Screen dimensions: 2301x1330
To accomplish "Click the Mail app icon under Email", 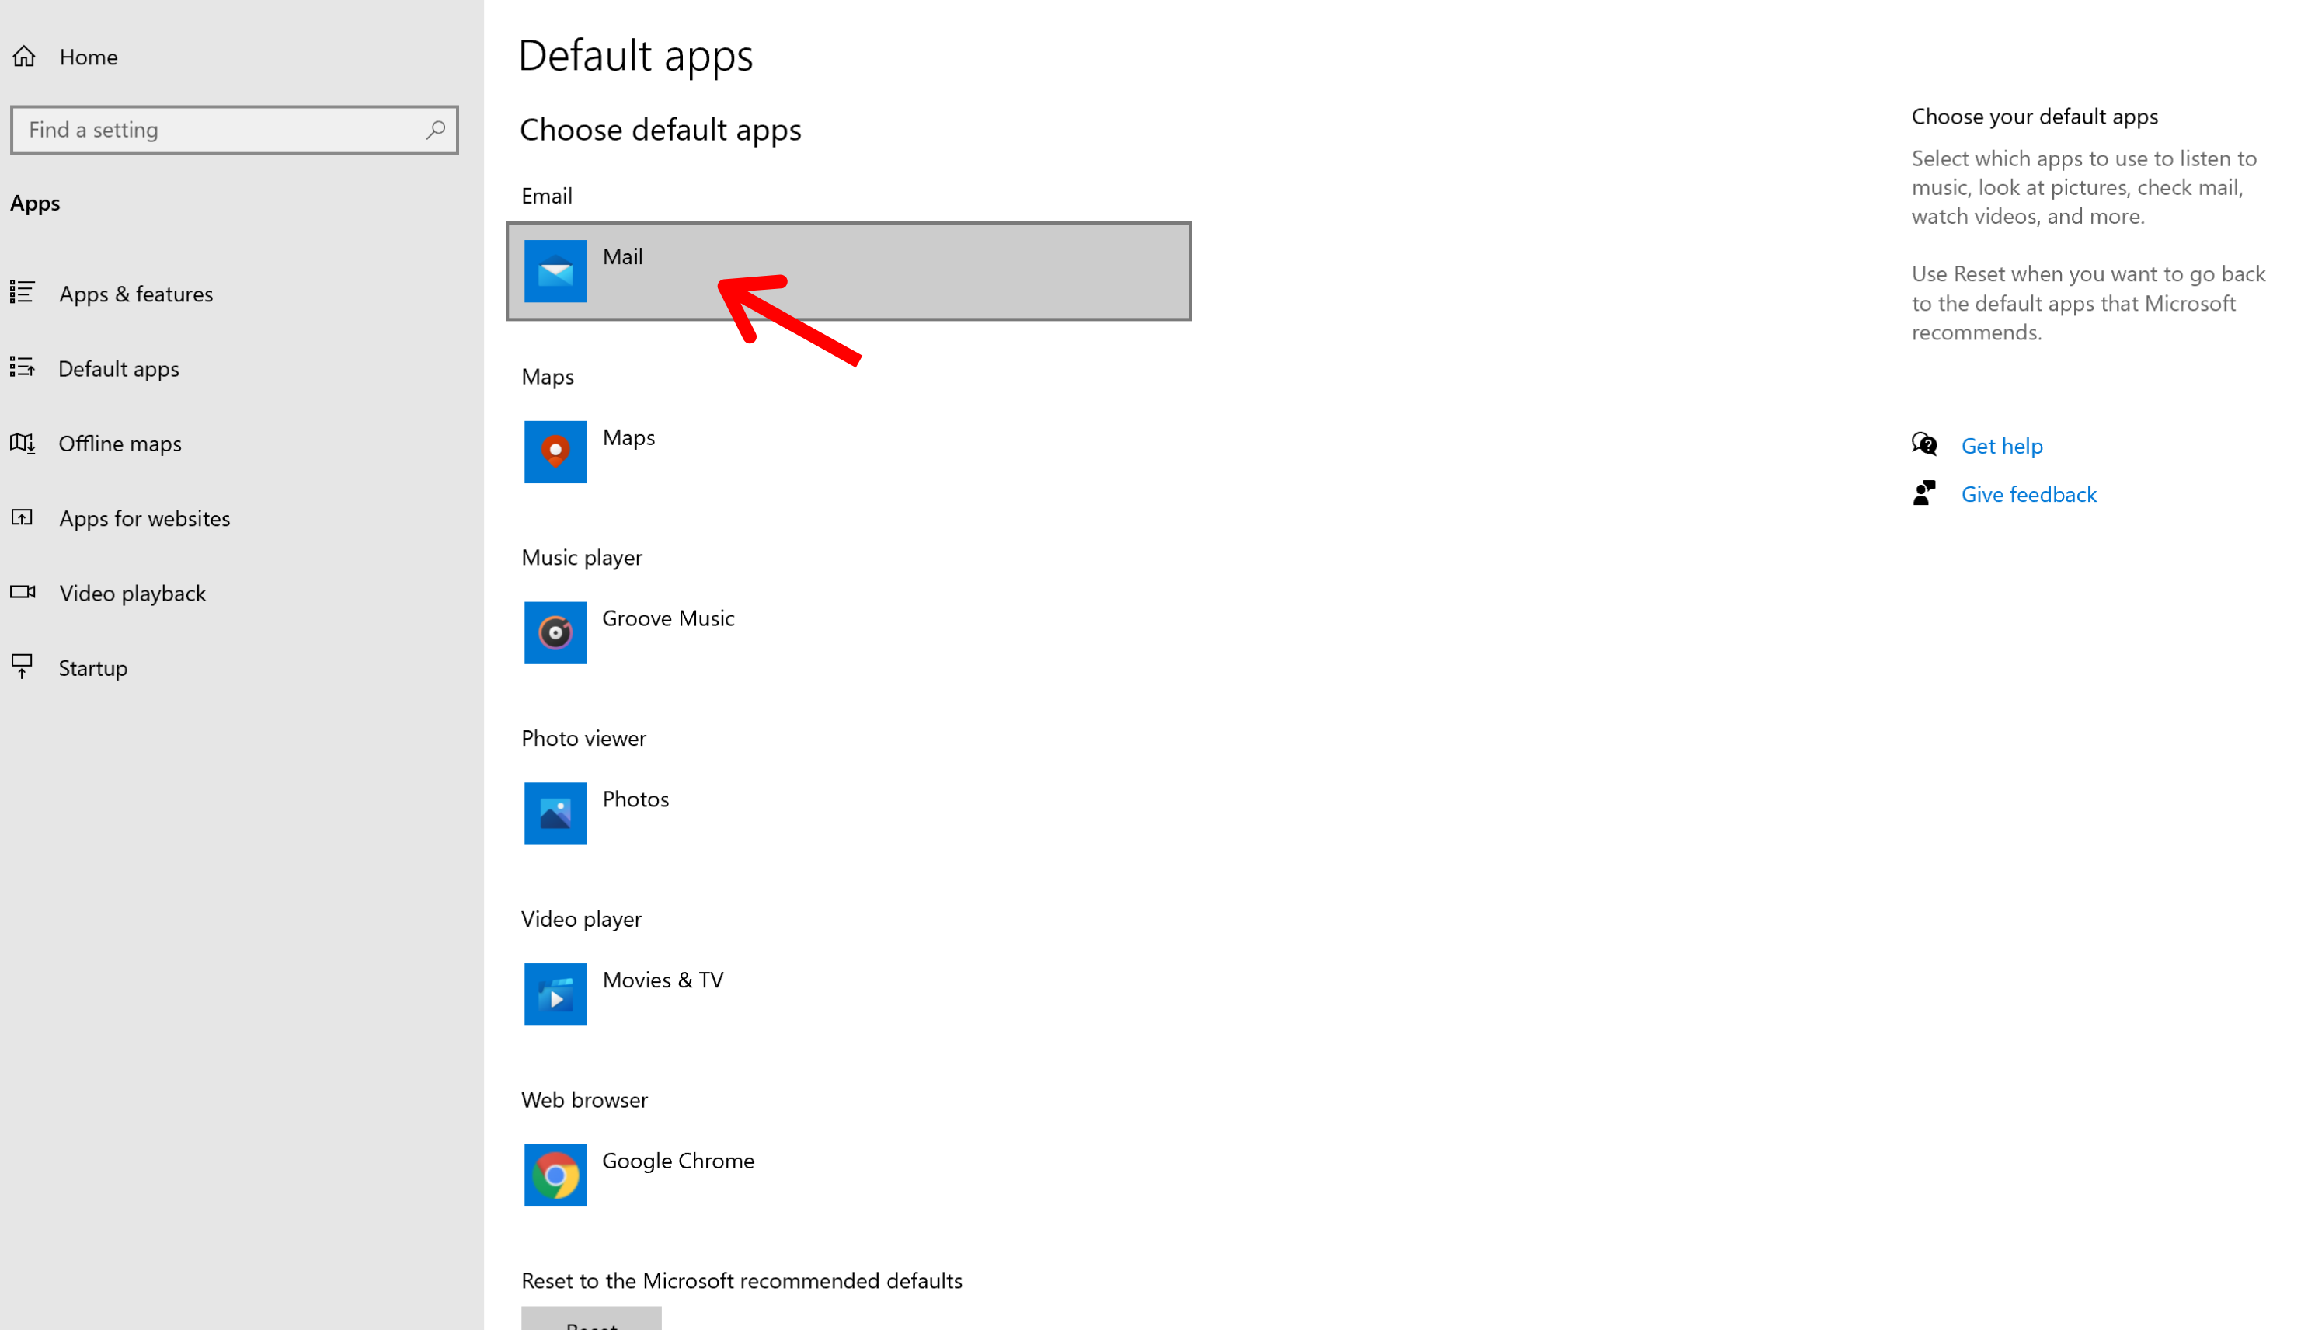I will pos(555,271).
